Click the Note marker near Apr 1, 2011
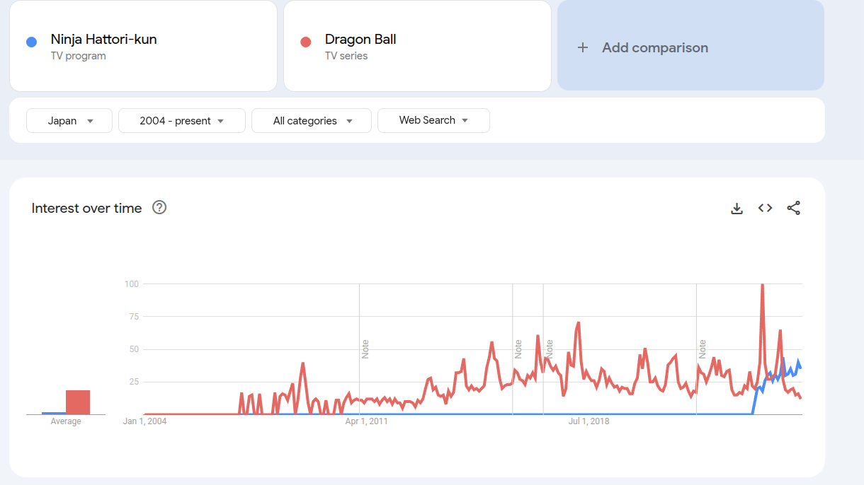The width and height of the screenshot is (864, 485). click(x=365, y=349)
